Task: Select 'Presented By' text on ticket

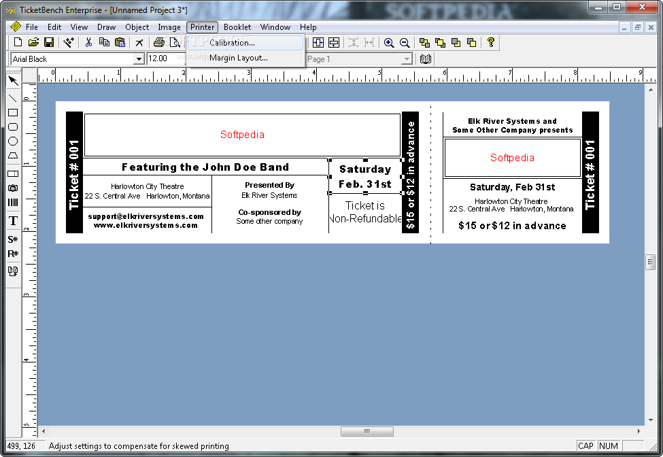Action: coord(269,185)
